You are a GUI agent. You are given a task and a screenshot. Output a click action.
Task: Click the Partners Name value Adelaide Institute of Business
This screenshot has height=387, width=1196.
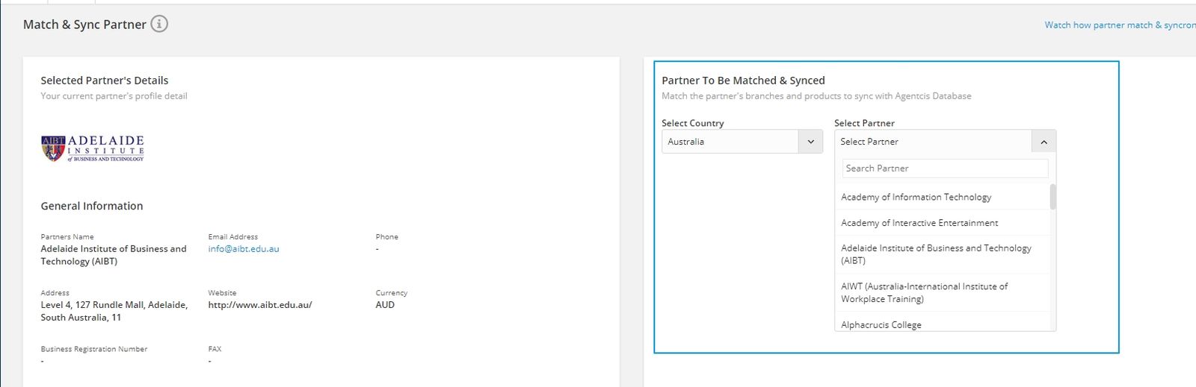pos(114,255)
